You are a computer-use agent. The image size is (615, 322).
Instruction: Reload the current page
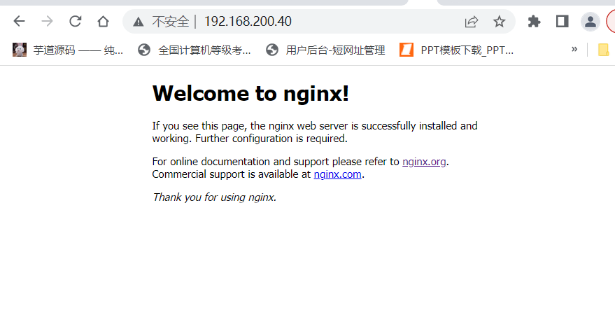(x=75, y=21)
